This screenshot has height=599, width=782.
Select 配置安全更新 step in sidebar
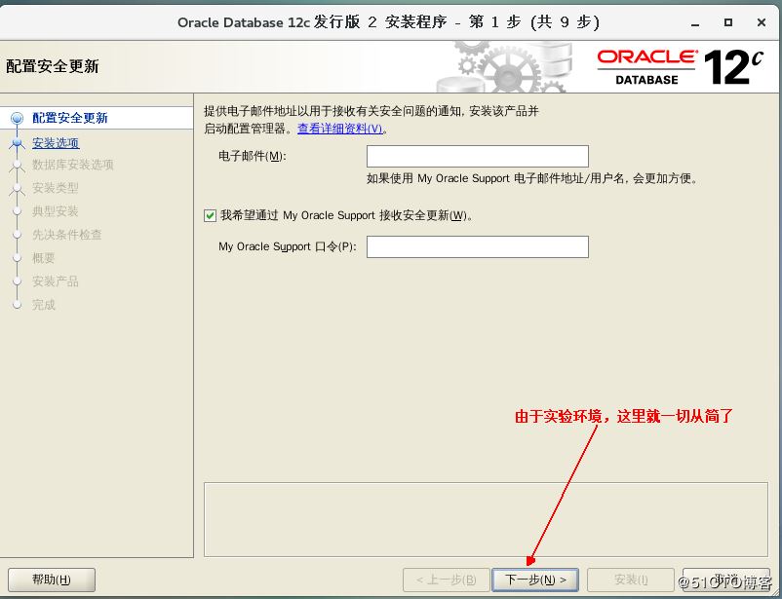[x=70, y=118]
